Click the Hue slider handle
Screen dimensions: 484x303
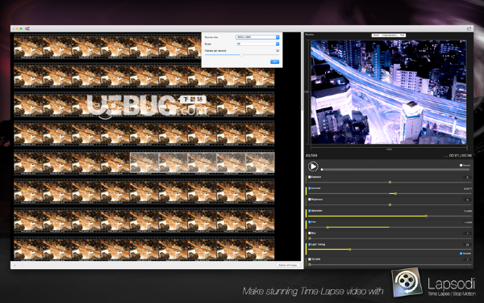[328, 228]
